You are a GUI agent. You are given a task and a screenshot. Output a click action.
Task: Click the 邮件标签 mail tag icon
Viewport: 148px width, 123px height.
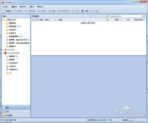(x=59, y=11)
